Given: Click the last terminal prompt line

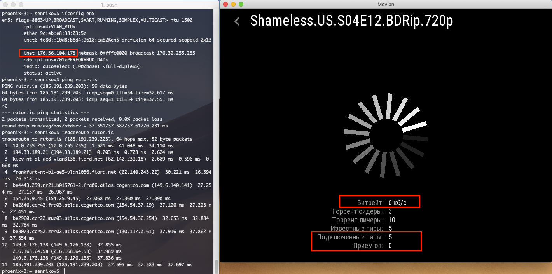Looking at the screenshot, I should point(31,271).
